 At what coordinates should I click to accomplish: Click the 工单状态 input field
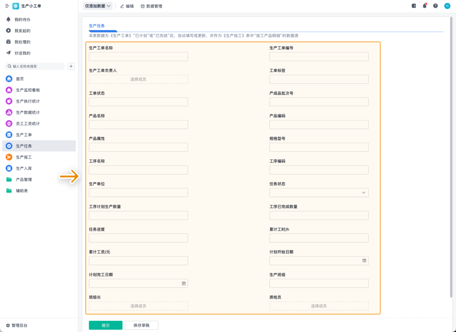[138, 102]
